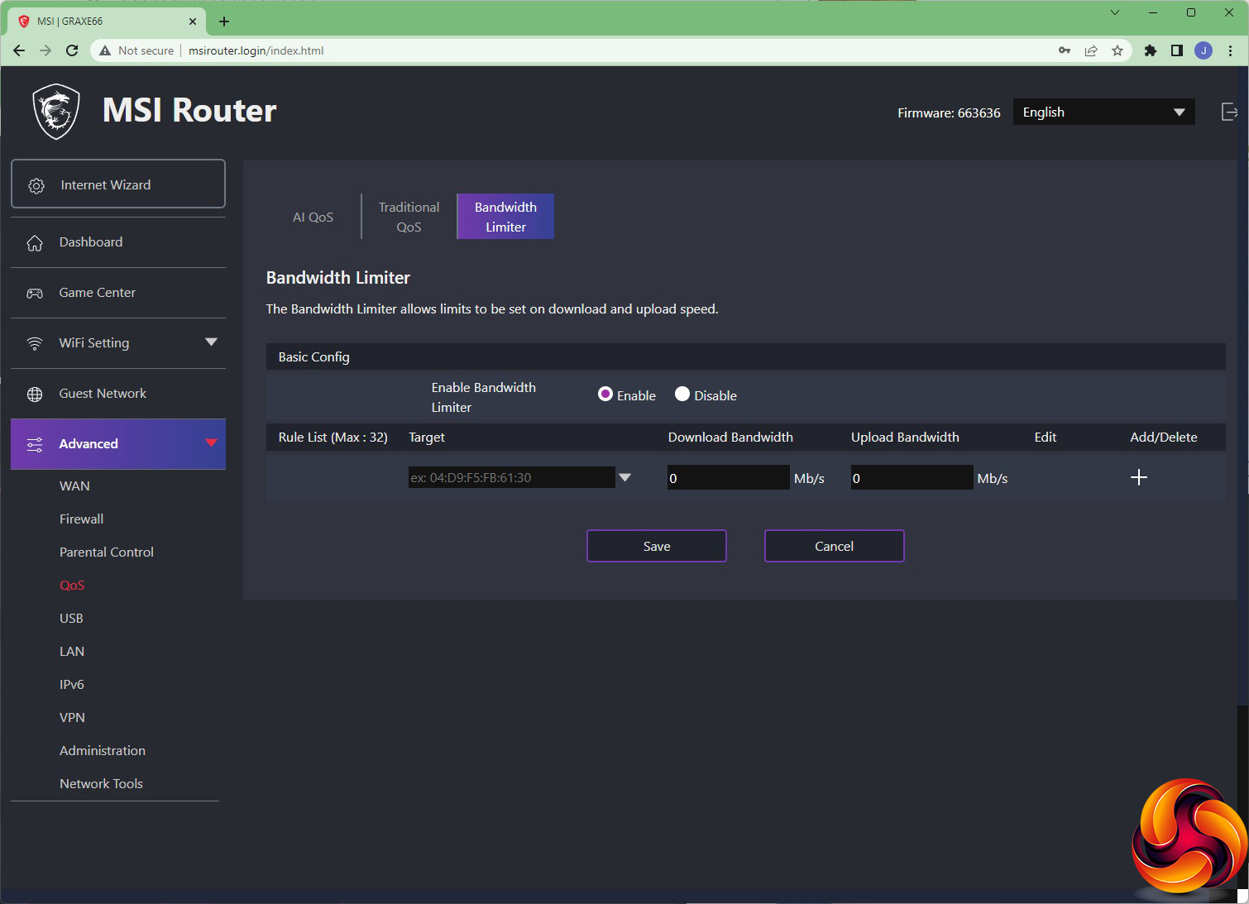
Task: Select the Disable radio button
Action: [x=682, y=395]
